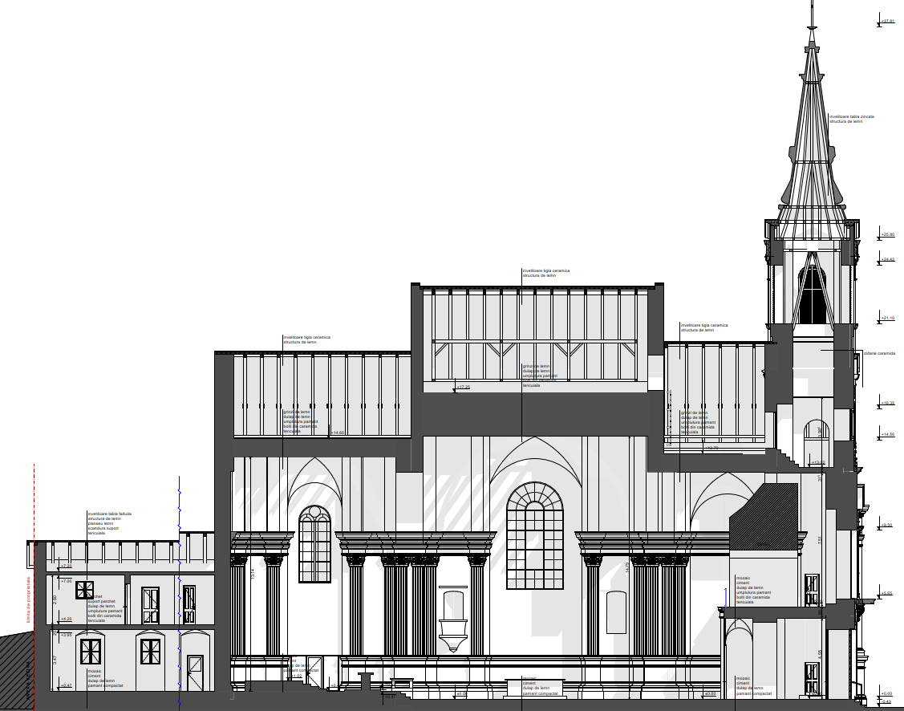Click the +9.50 elevation marker
Viewport: 904px width, 711px height.
click(887, 525)
